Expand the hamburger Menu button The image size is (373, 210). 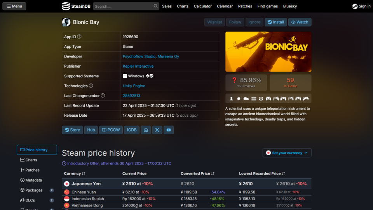[x=14, y=6]
